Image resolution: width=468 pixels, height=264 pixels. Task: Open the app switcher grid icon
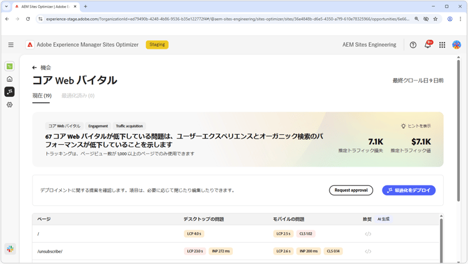[x=442, y=45]
